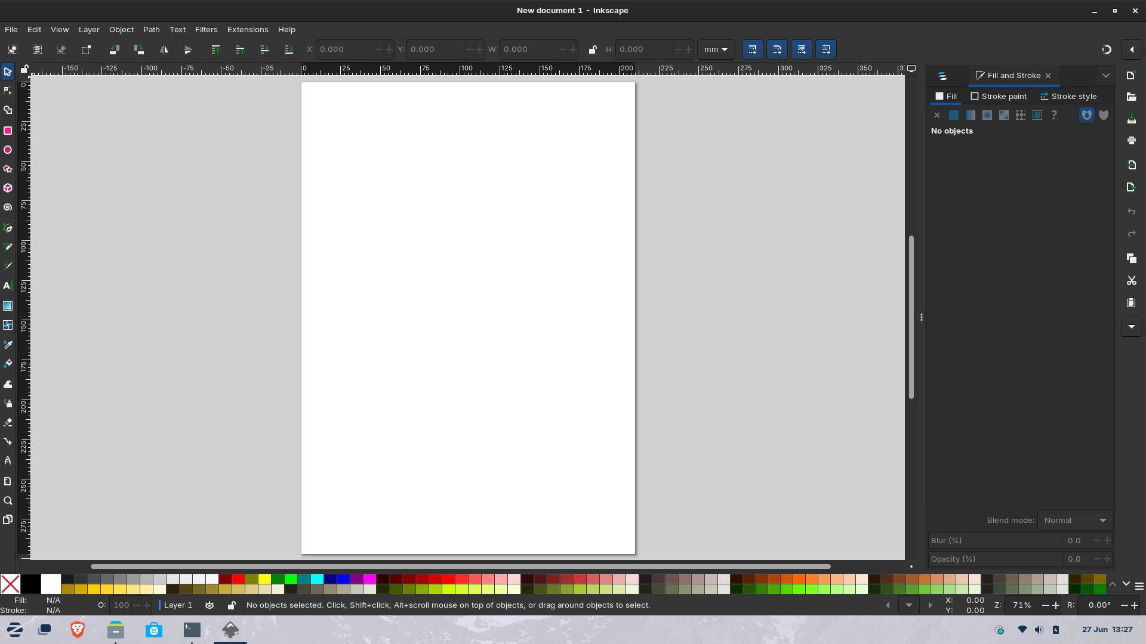Close the Fill and Stroke tab

coord(1048,76)
